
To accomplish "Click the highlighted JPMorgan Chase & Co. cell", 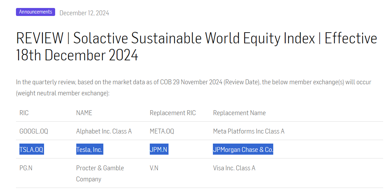I will (x=243, y=149).
